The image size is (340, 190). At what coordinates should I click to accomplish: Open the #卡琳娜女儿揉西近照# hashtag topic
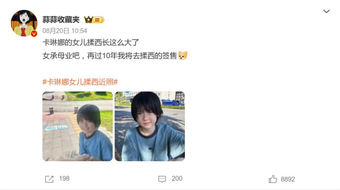click(80, 82)
